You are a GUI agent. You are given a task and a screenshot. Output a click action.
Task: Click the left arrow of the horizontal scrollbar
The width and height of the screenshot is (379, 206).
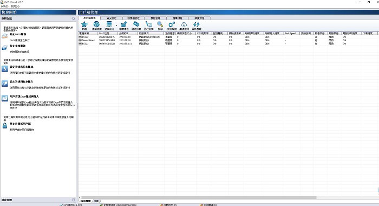pyautogui.click(x=80, y=197)
